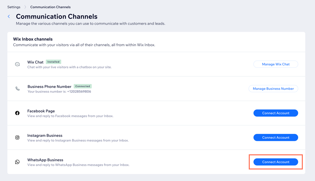
Task: Click the Installed badge next to Wix Chat
Action: tap(53, 62)
